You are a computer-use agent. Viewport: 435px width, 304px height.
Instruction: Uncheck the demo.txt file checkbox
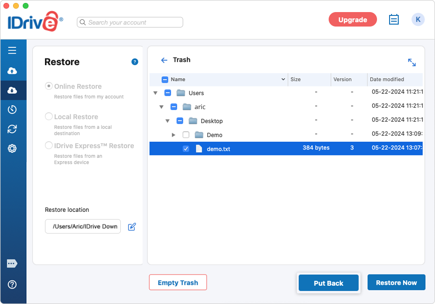(186, 149)
